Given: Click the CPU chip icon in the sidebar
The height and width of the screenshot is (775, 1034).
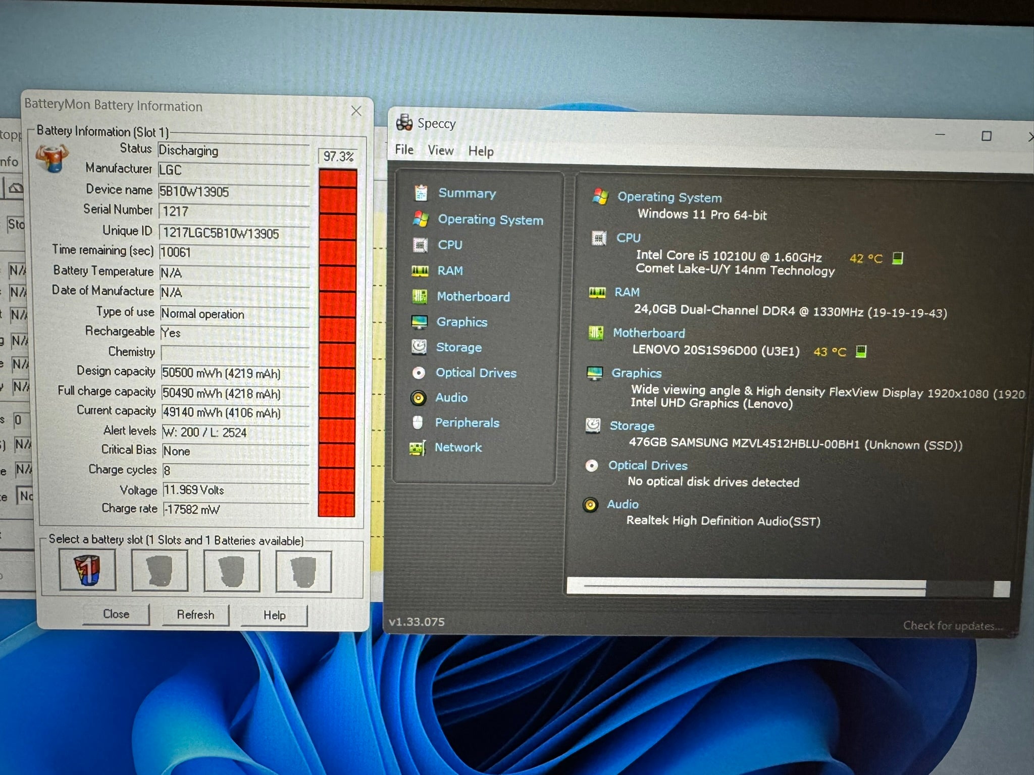Looking at the screenshot, I should [420, 245].
